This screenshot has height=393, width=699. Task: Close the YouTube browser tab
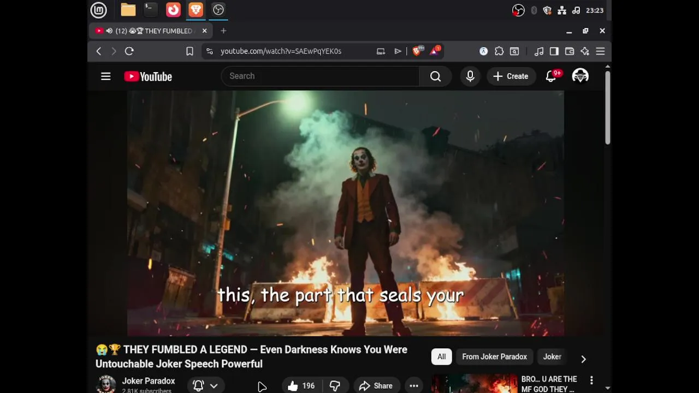tap(205, 31)
